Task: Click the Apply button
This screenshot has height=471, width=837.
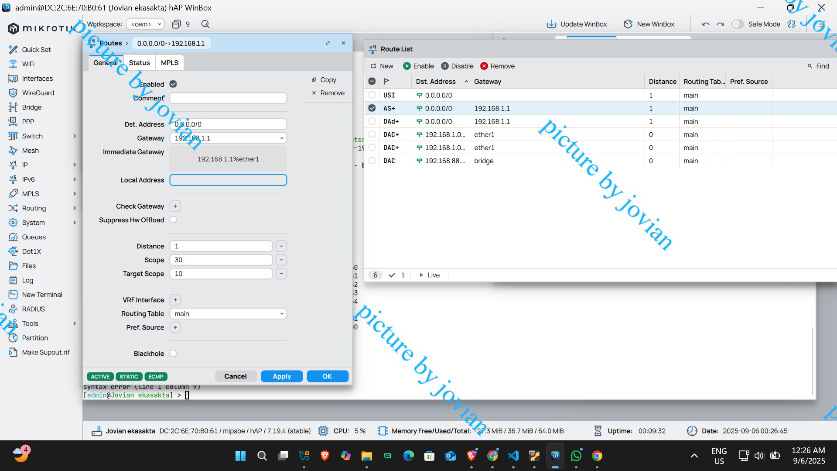Action: click(x=282, y=377)
